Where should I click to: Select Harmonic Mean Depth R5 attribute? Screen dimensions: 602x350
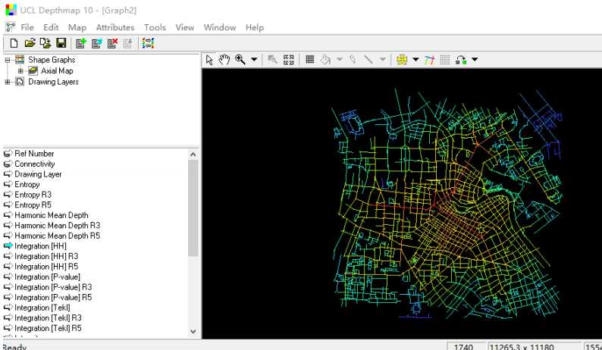pyautogui.click(x=57, y=236)
